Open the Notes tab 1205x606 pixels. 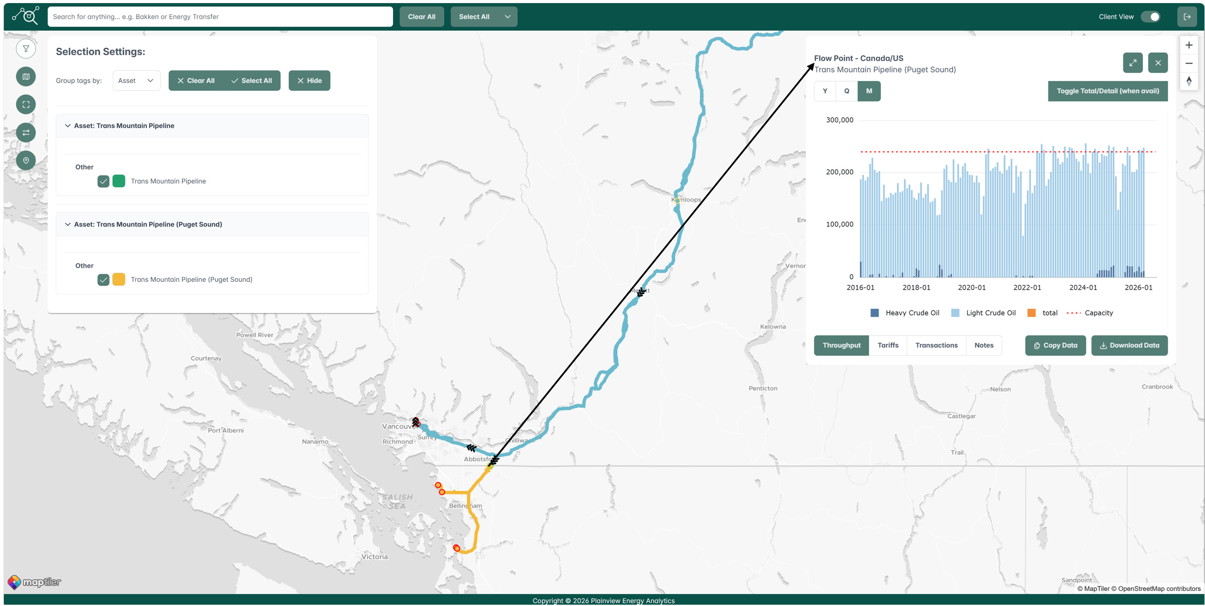984,345
